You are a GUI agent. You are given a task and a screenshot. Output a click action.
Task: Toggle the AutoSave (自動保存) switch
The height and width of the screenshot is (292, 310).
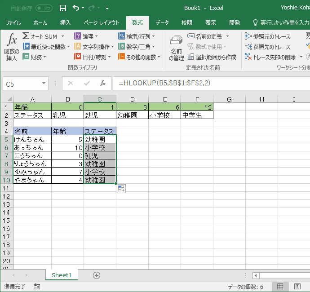tap(44, 8)
